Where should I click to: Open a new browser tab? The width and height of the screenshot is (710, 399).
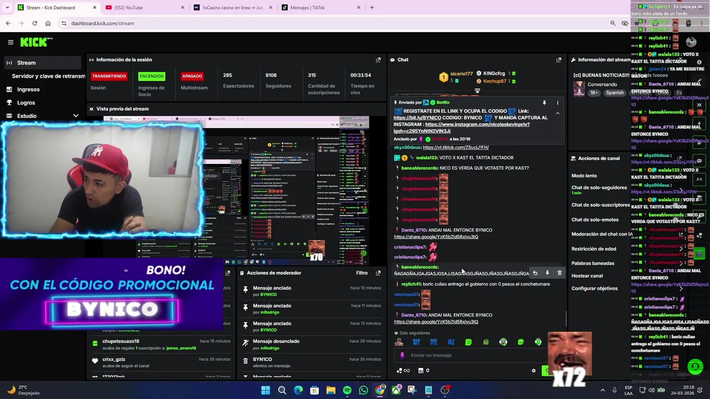click(372, 8)
